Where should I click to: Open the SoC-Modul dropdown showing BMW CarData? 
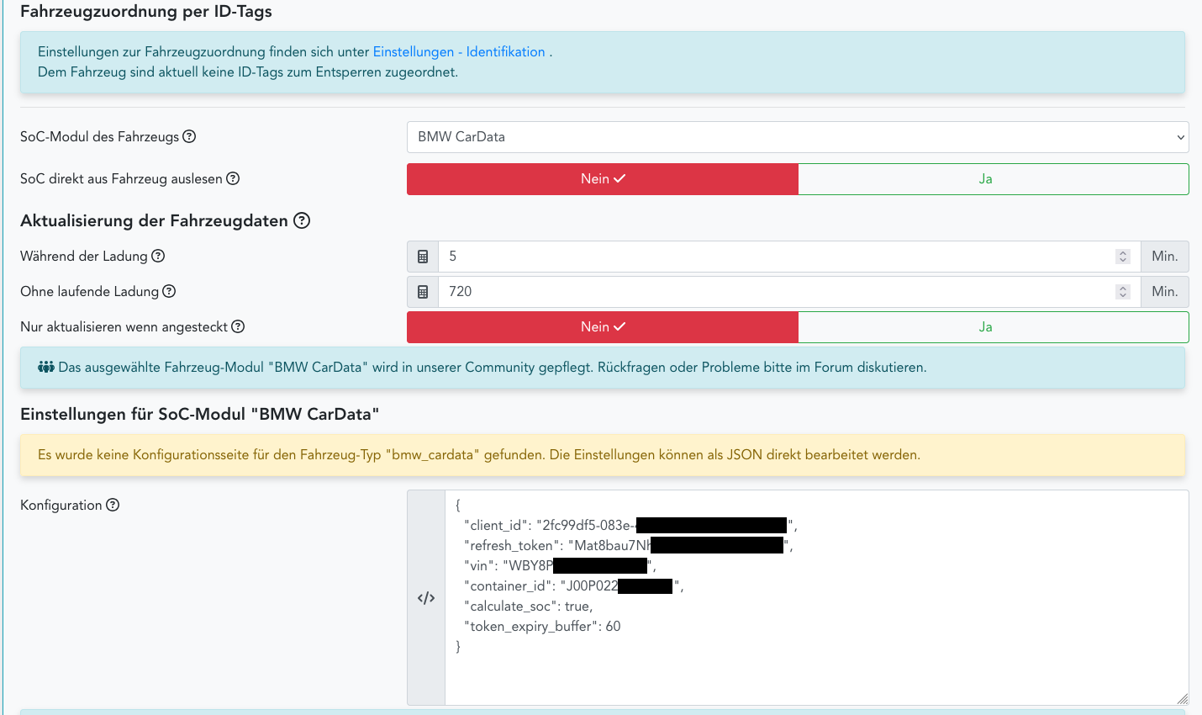point(797,137)
